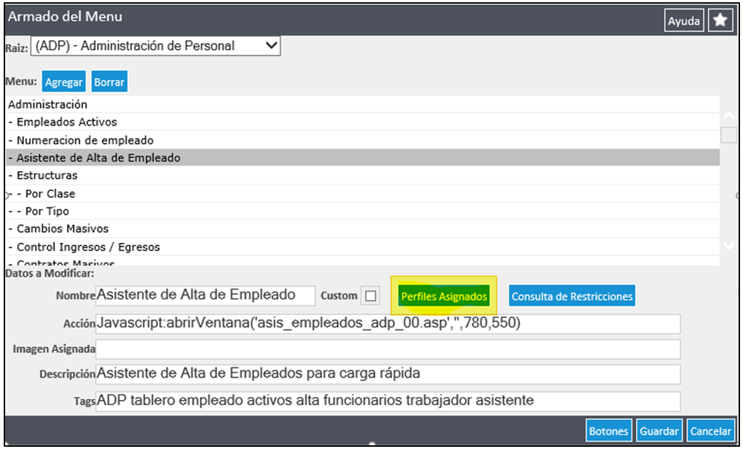Click the star favorite icon
The image size is (743, 449).
pyautogui.click(x=720, y=21)
